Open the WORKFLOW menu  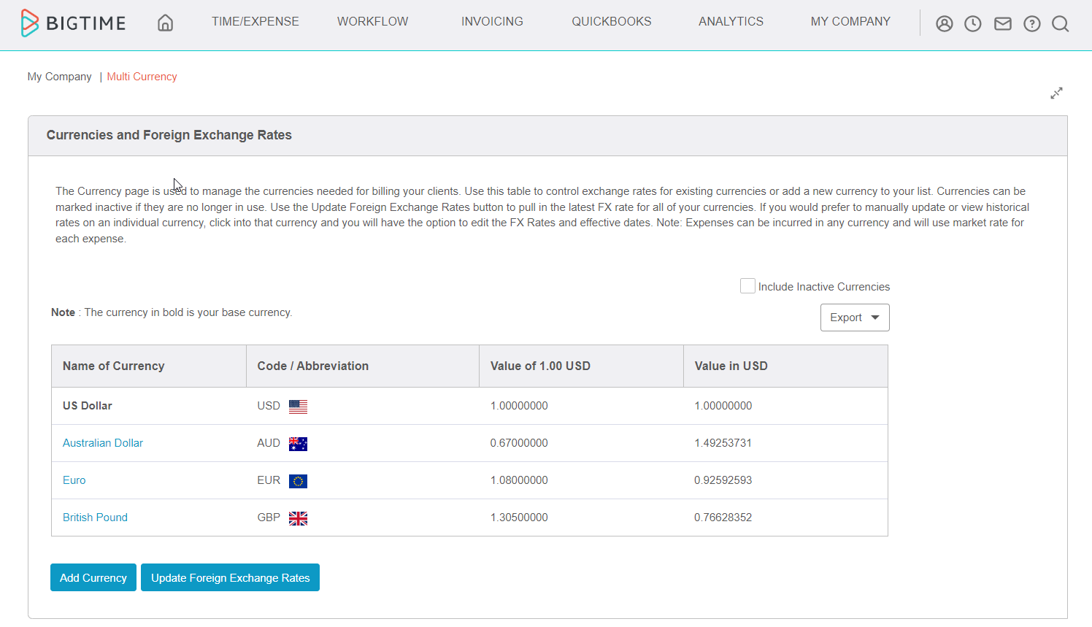pos(373,22)
